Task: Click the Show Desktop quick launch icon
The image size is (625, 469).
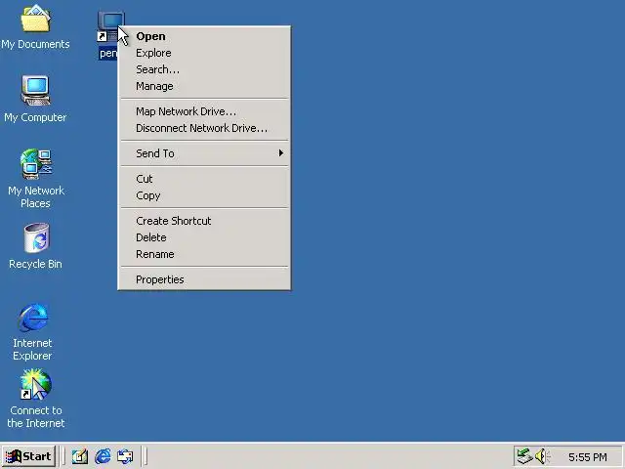Action: point(80,456)
